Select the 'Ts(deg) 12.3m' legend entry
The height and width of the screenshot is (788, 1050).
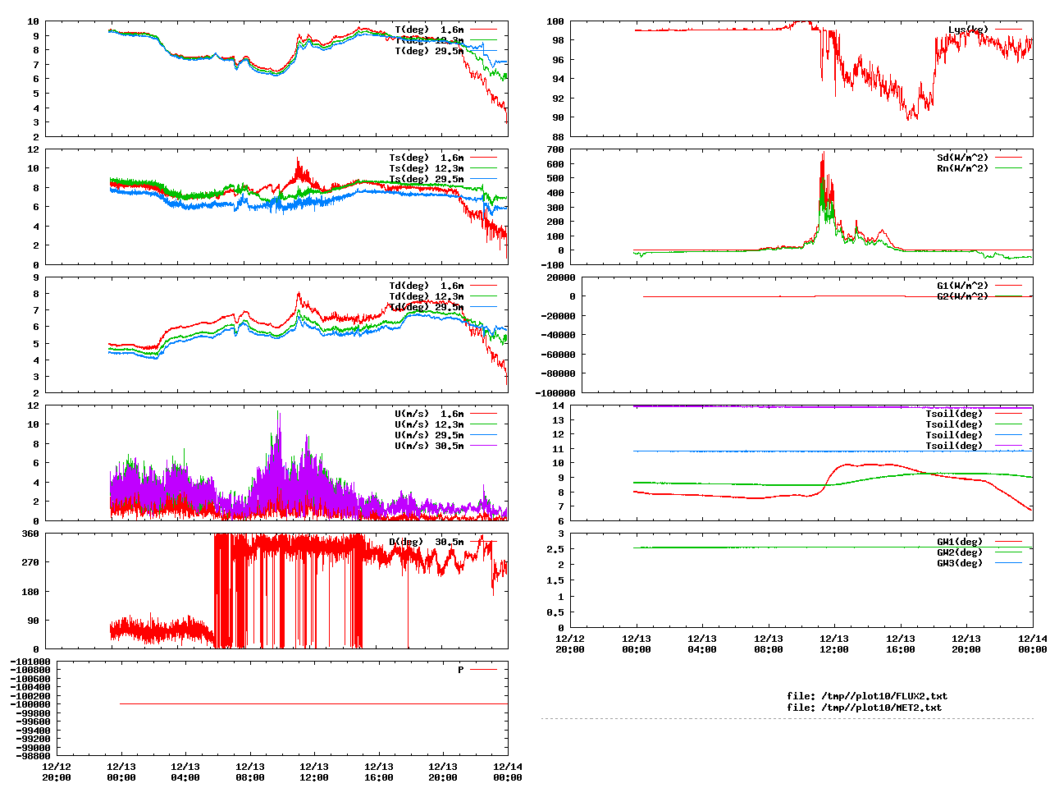[427, 168]
